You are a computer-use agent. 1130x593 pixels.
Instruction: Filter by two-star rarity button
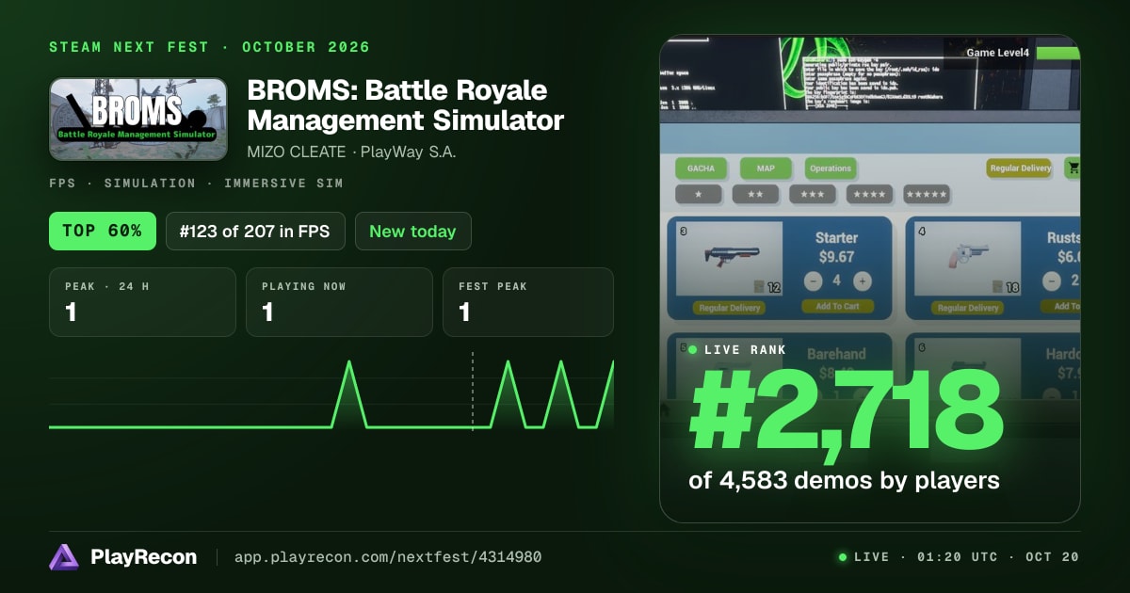coord(755,194)
